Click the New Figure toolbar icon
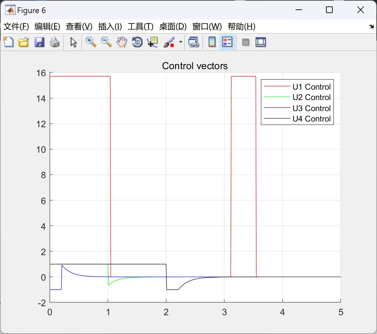377x334 pixels. 9,42
